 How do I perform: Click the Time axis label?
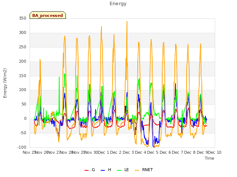pyautogui.click(x=210, y=158)
